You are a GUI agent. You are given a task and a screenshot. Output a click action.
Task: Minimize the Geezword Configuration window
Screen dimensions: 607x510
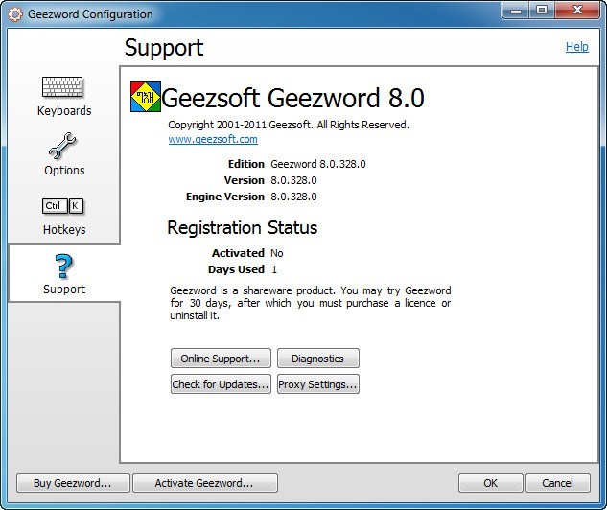pos(516,11)
